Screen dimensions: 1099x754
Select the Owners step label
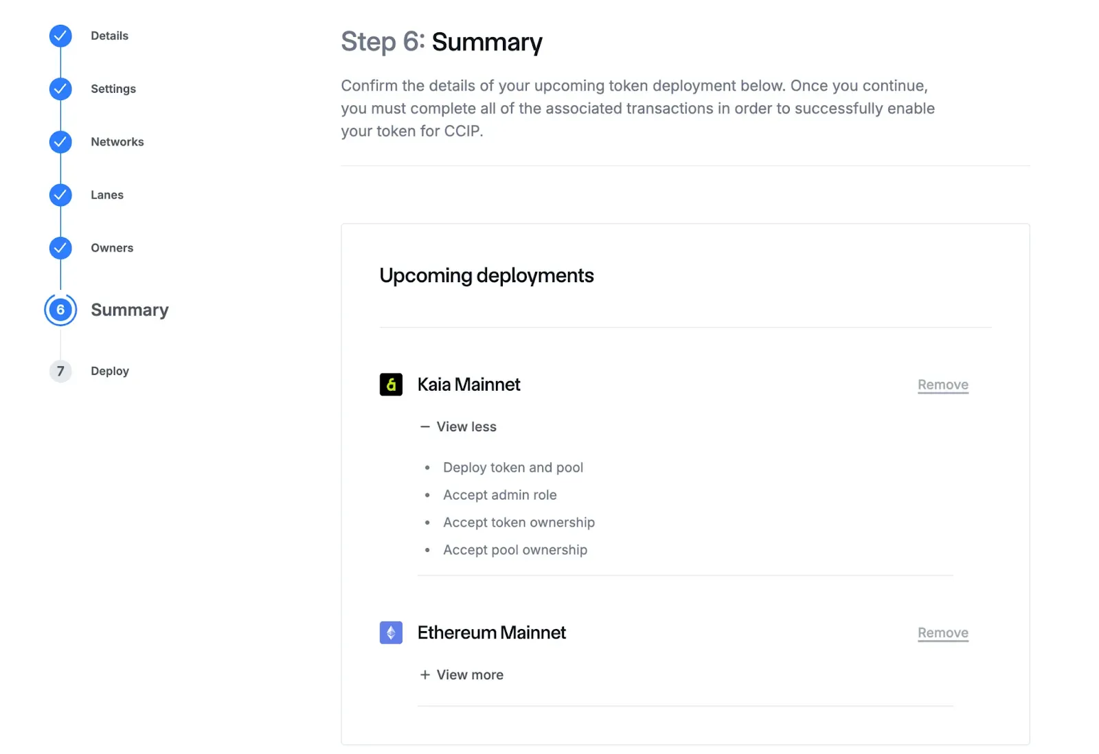[x=112, y=248]
